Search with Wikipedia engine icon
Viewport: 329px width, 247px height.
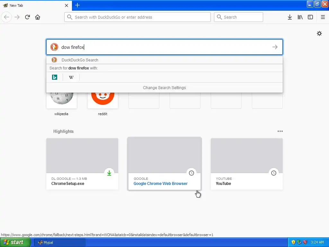pos(71,77)
